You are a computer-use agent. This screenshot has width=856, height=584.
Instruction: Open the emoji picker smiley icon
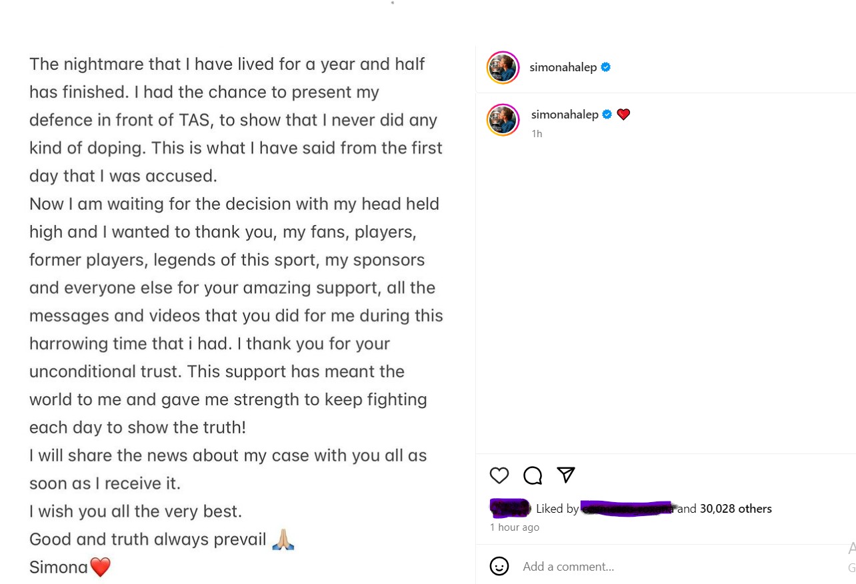coord(499,566)
